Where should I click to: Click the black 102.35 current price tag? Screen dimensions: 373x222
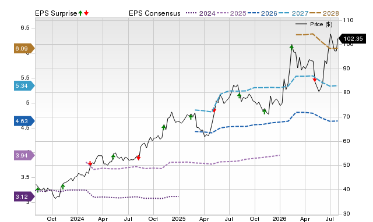tap(352, 39)
